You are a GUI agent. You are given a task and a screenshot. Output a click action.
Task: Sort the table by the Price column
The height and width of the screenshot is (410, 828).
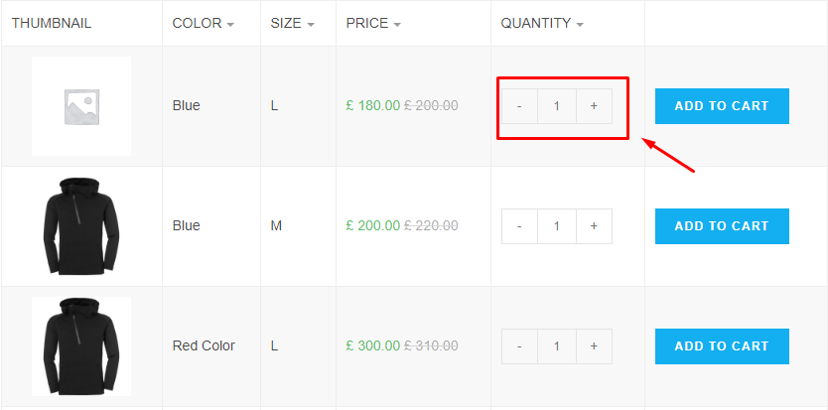point(373,23)
